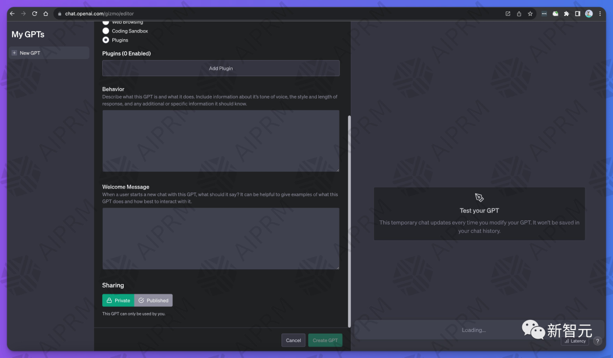Click the Create GPT button
This screenshot has height=358, width=613.
[325, 340]
